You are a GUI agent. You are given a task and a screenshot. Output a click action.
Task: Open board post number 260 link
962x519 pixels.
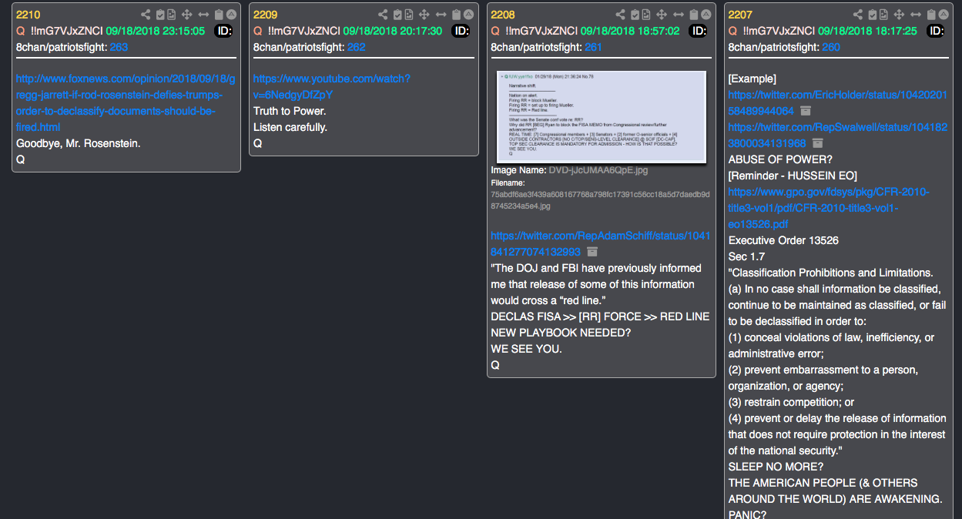pos(830,47)
